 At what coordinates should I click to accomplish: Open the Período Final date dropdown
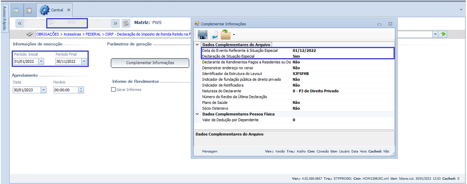coord(84,62)
